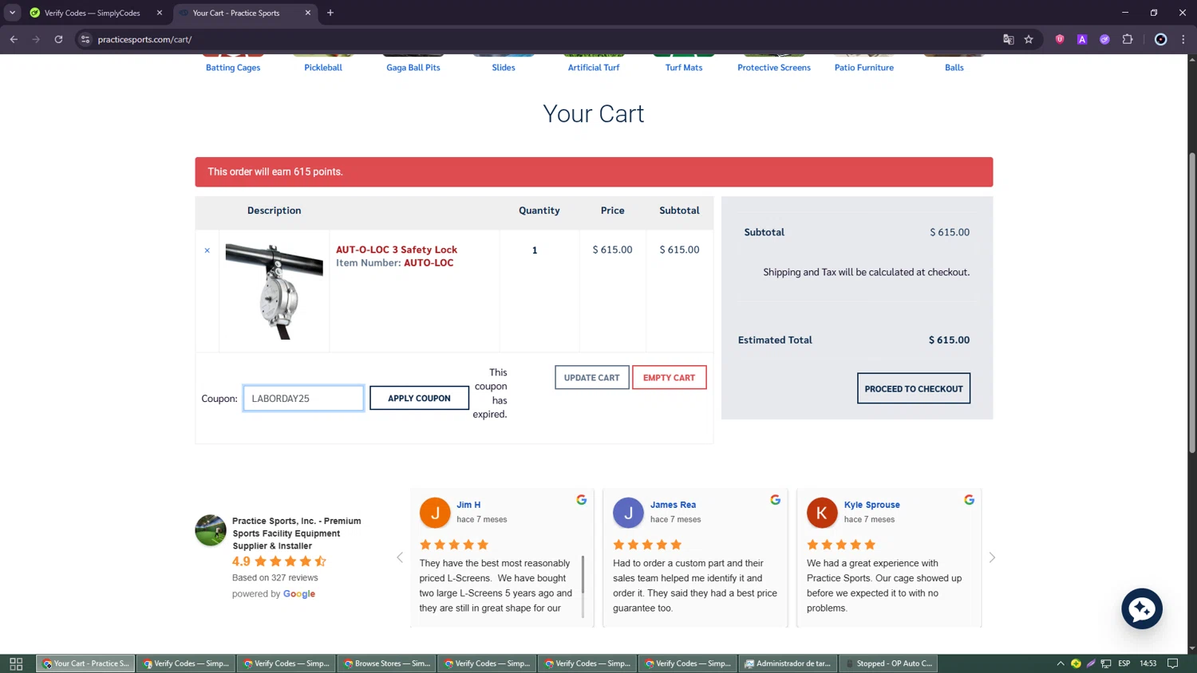Open the Slides category
1197x673 pixels.
click(x=504, y=68)
